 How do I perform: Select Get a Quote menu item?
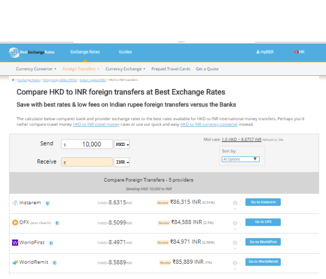(x=207, y=69)
